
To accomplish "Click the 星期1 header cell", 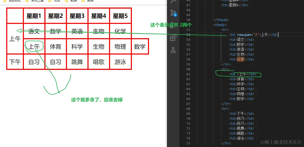I will click(34, 16).
